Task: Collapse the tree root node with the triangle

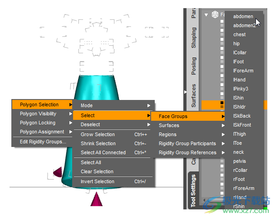Action: pyautogui.click(x=206, y=14)
